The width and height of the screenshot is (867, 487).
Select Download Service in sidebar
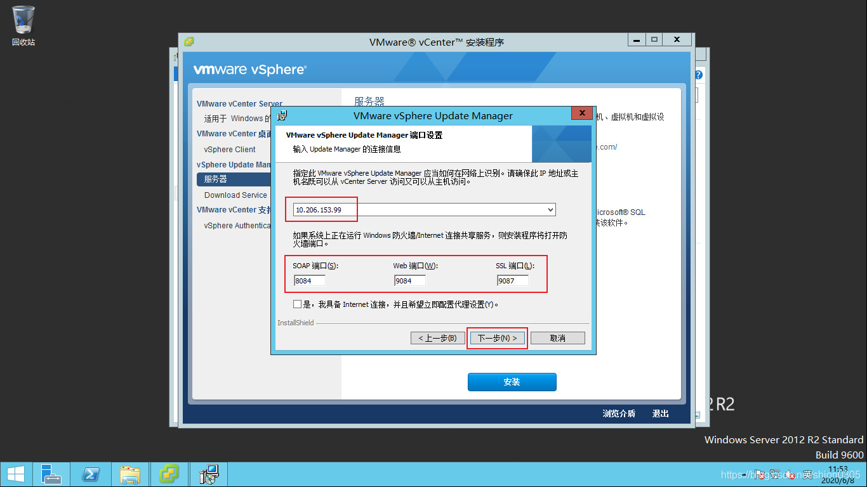(x=235, y=195)
